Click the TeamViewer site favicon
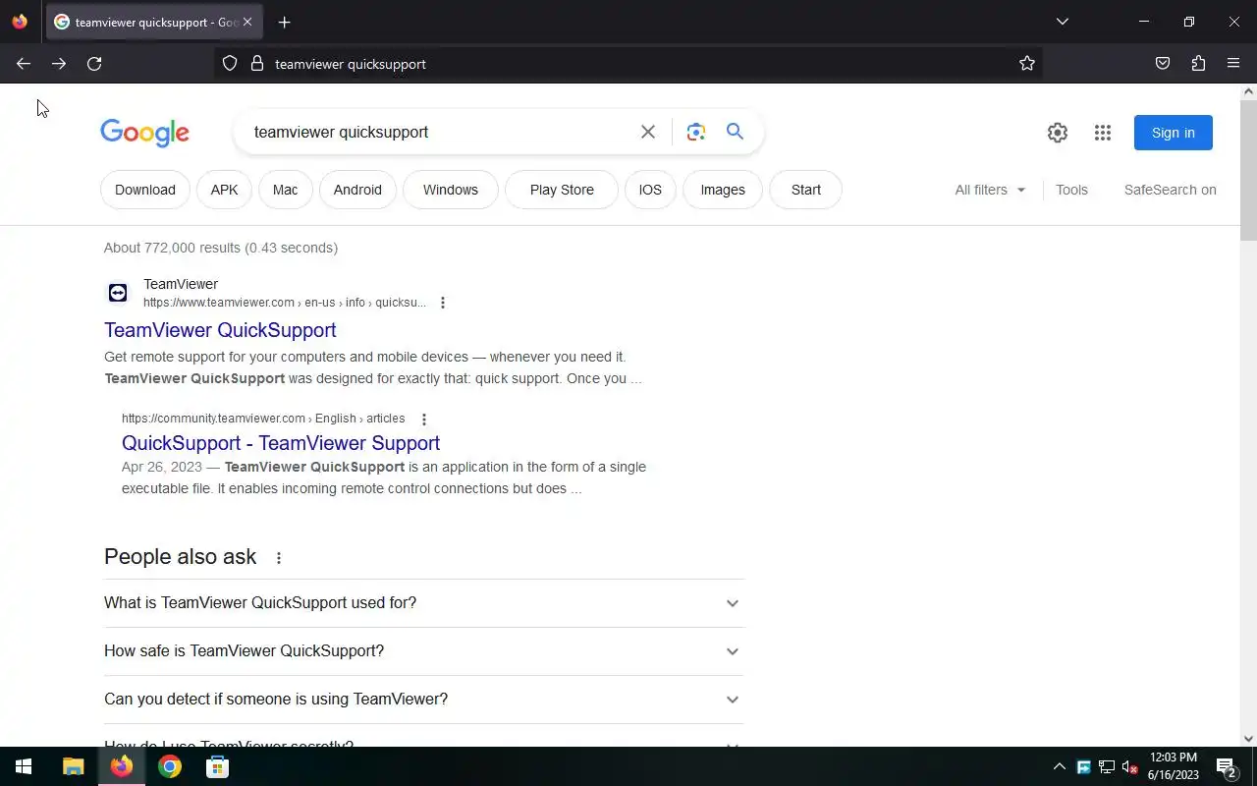This screenshot has height=786, width=1257. [118, 293]
